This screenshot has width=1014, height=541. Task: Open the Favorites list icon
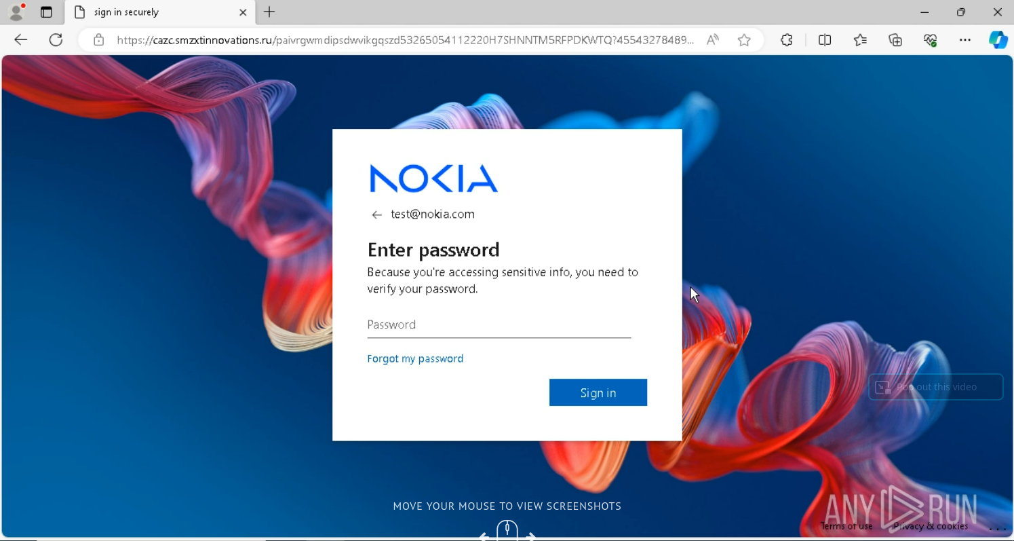click(860, 40)
